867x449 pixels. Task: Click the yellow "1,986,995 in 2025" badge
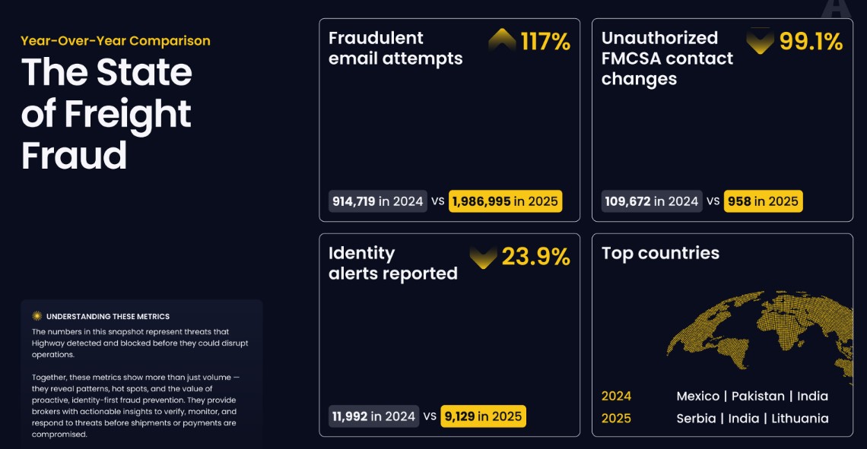tap(506, 201)
